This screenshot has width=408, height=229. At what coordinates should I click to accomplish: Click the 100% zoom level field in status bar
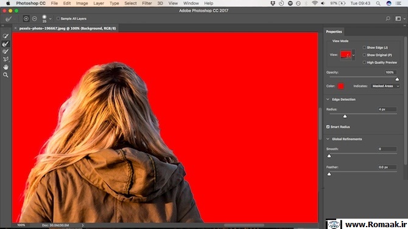pyautogui.click(x=21, y=225)
